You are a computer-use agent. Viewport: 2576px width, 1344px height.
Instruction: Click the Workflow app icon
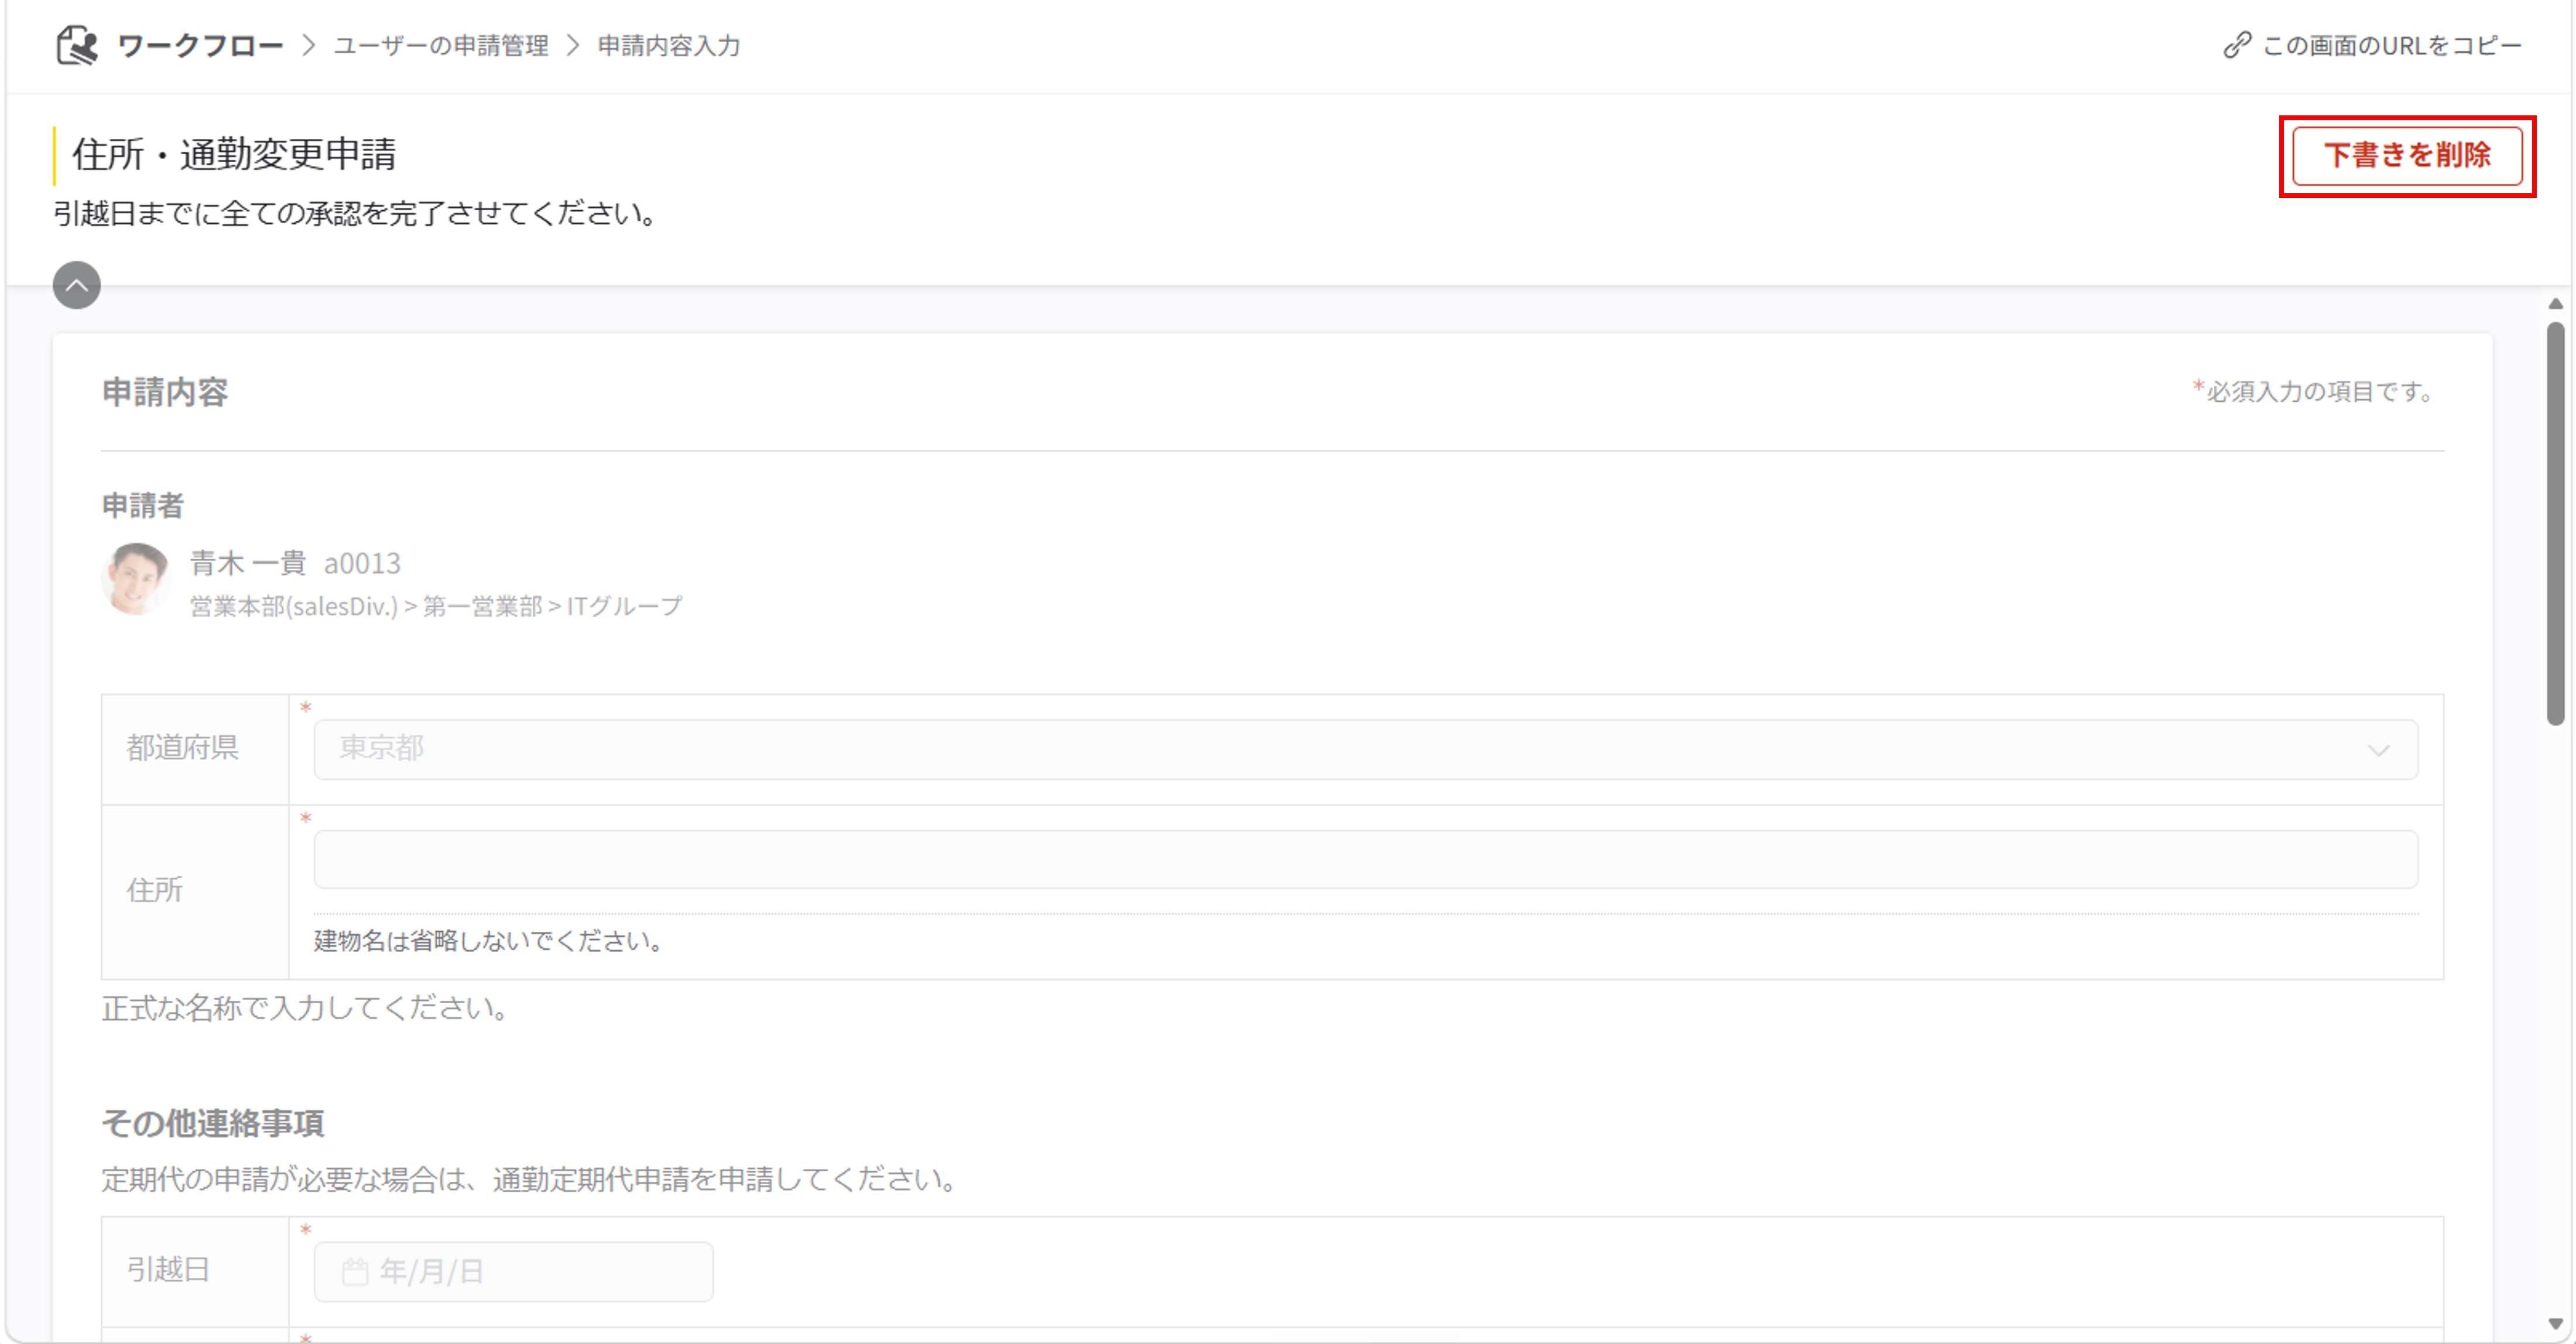[77, 46]
